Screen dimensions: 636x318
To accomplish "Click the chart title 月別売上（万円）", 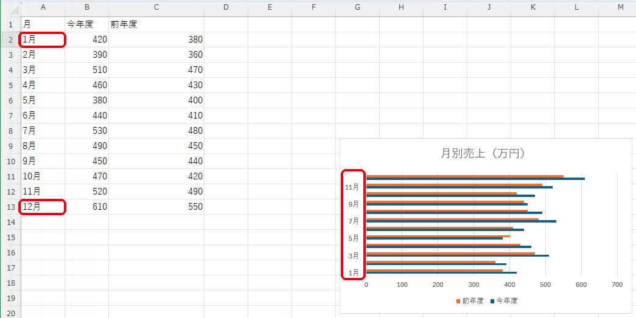I will [x=483, y=154].
